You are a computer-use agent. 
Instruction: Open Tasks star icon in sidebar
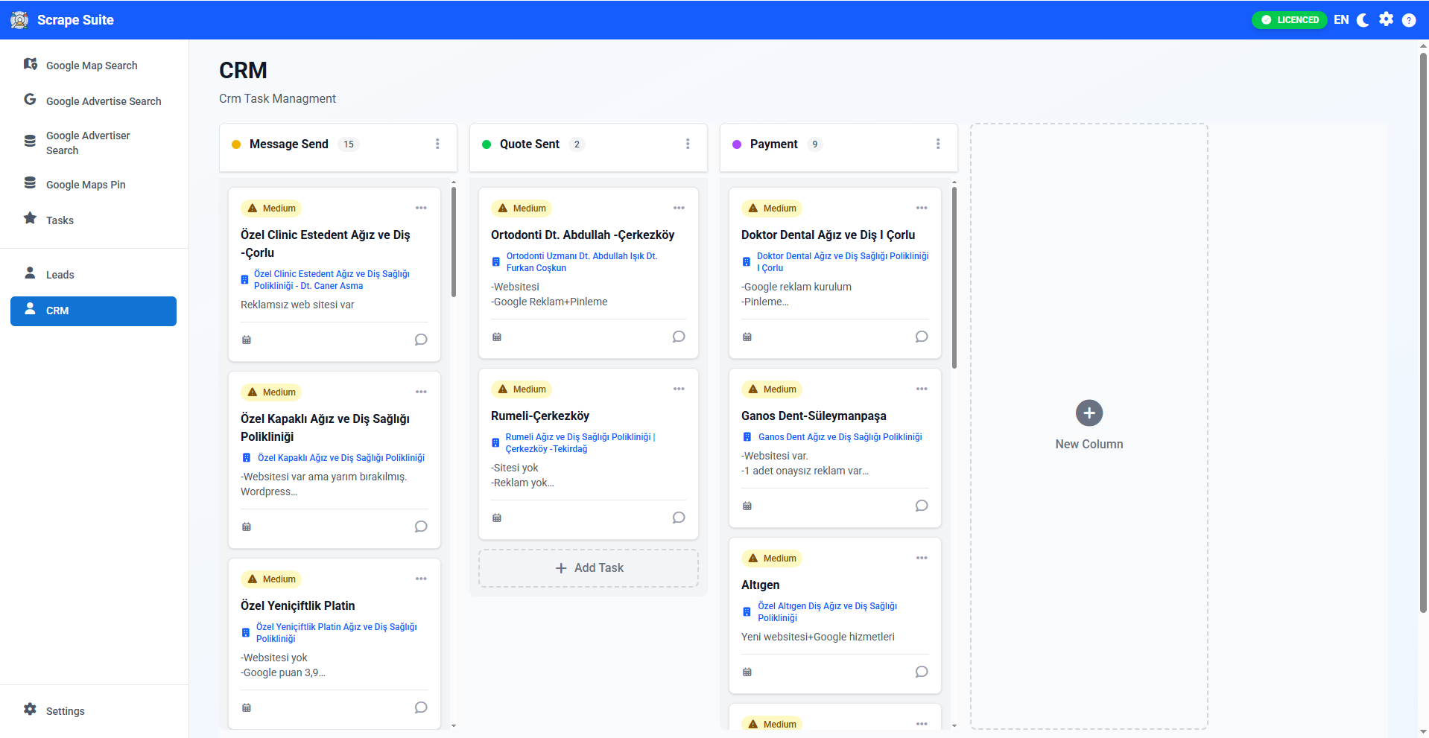tap(30, 218)
